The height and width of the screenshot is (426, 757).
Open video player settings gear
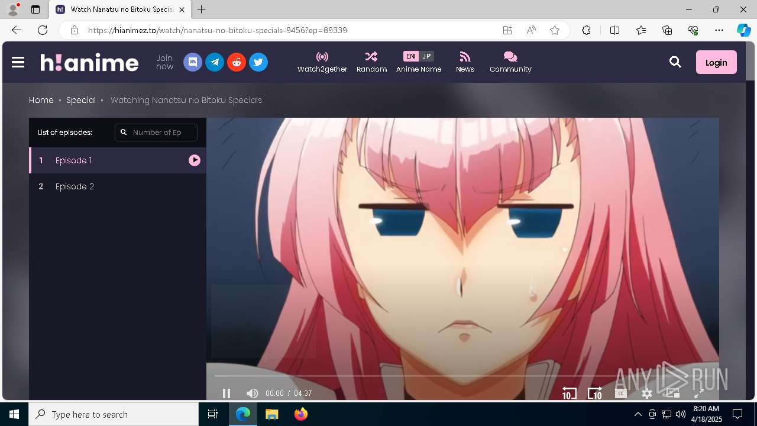pos(647,393)
